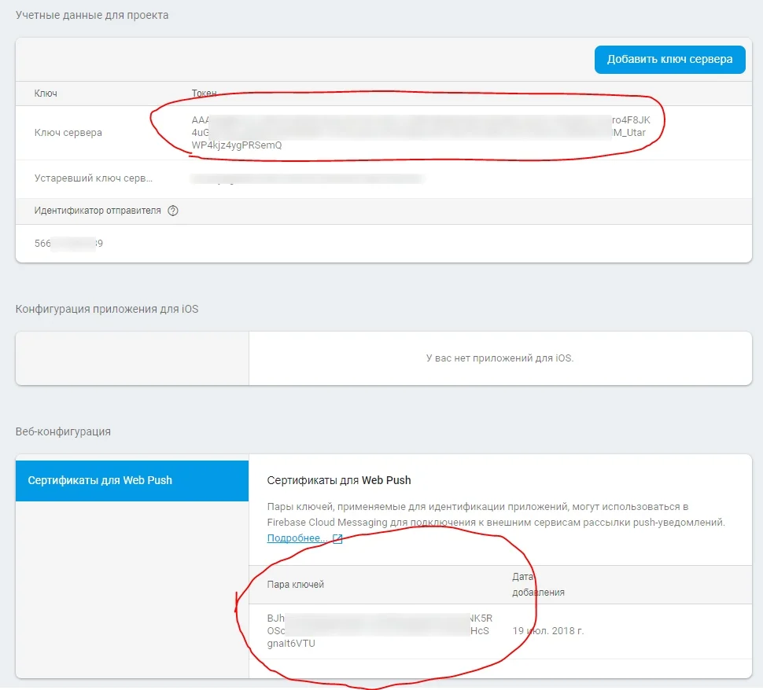Screen dimensions: 763x690
Task: Click the 'Ключ' column header
Action: [46, 94]
